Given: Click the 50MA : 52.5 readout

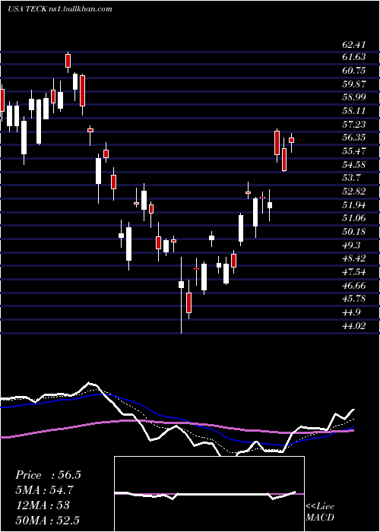Looking at the screenshot, I should tap(47, 520).
